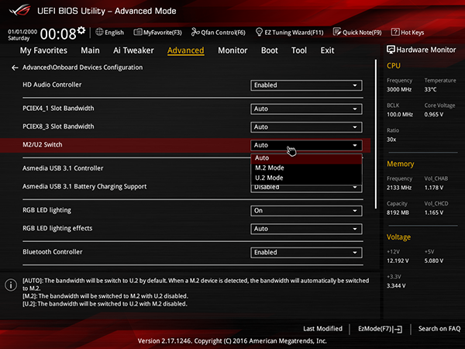Click the ROG logo
The height and width of the screenshot is (349, 465).
coord(20,10)
